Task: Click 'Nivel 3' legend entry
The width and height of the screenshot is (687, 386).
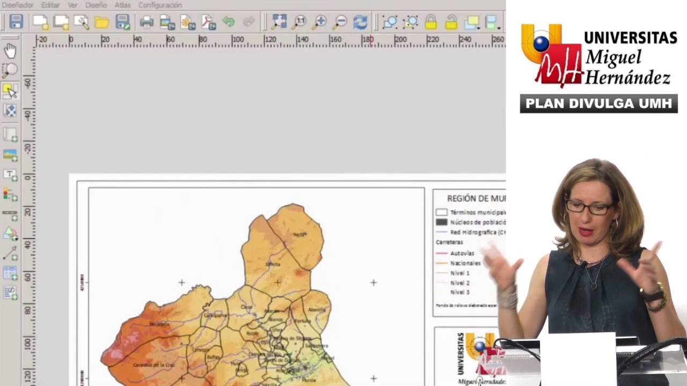Action: 460,292
